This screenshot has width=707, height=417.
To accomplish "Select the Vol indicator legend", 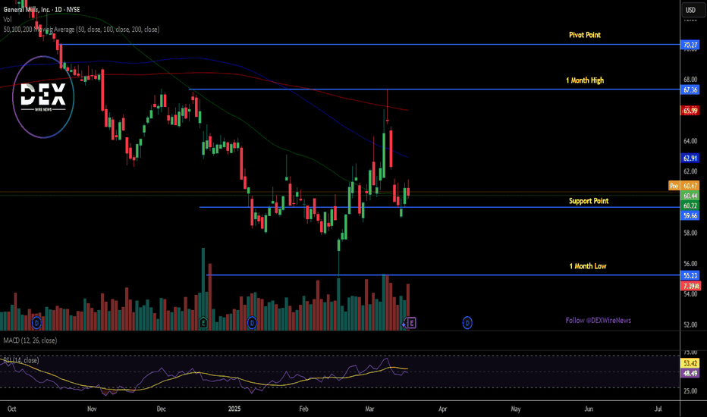I will (x=8, y=20).
